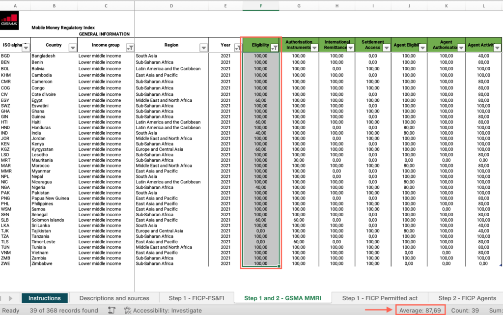This screenshot has width=503, height=315.
Task: Click the '39 of 368 records found' status text
Action: click(64, 311)
